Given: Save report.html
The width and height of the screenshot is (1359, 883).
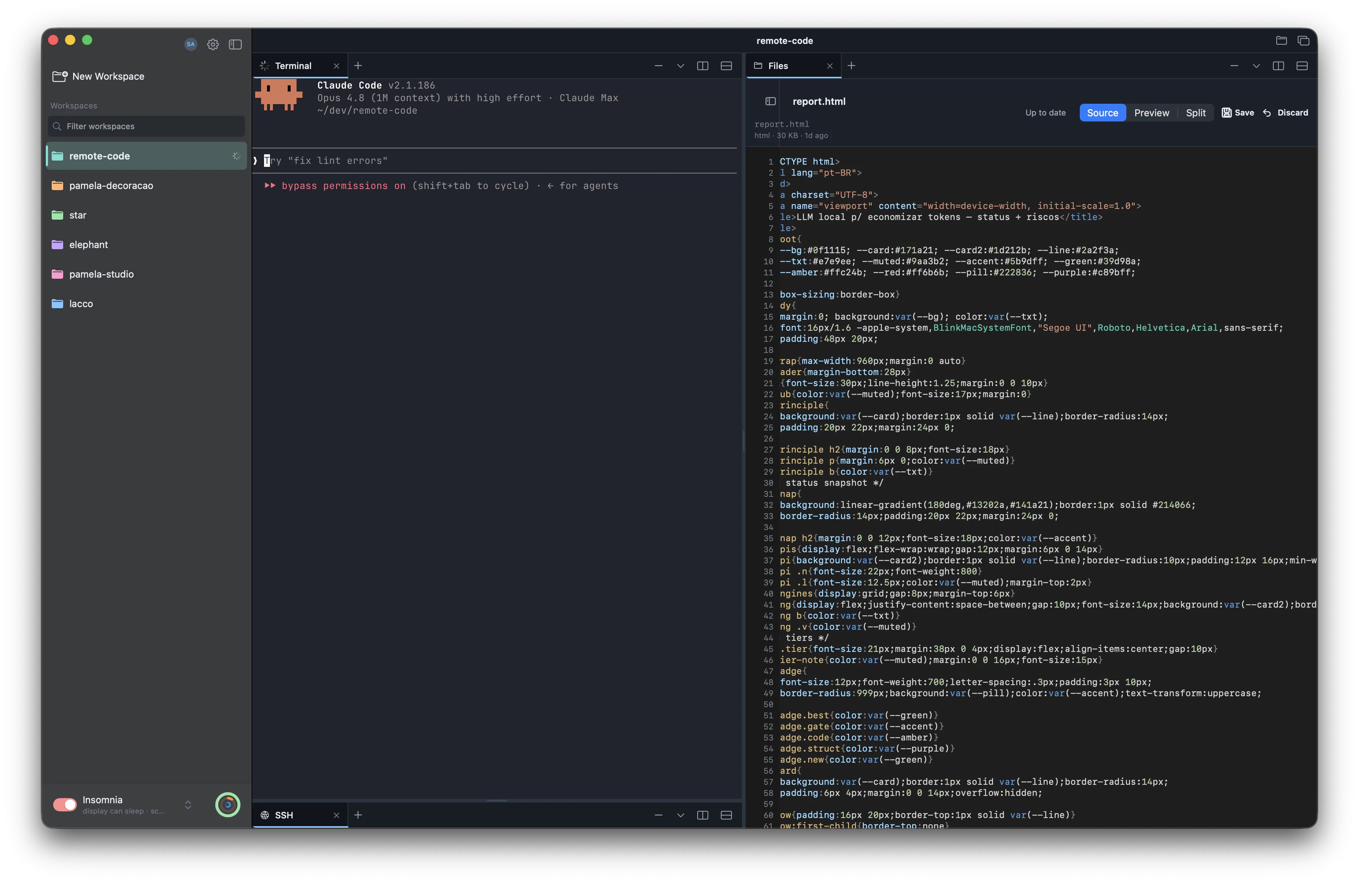Looking at the screenshot, I should click(1238, 113).
